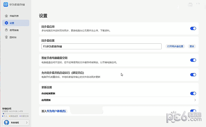
Task: Click the user avatar icon at bottom left
Action: pos(7,123)
